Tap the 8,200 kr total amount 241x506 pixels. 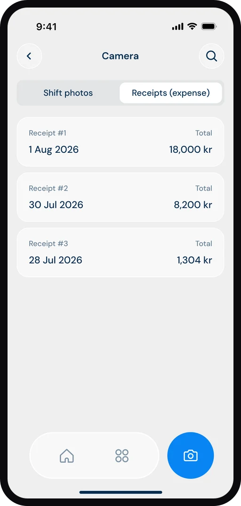point(193,205)
